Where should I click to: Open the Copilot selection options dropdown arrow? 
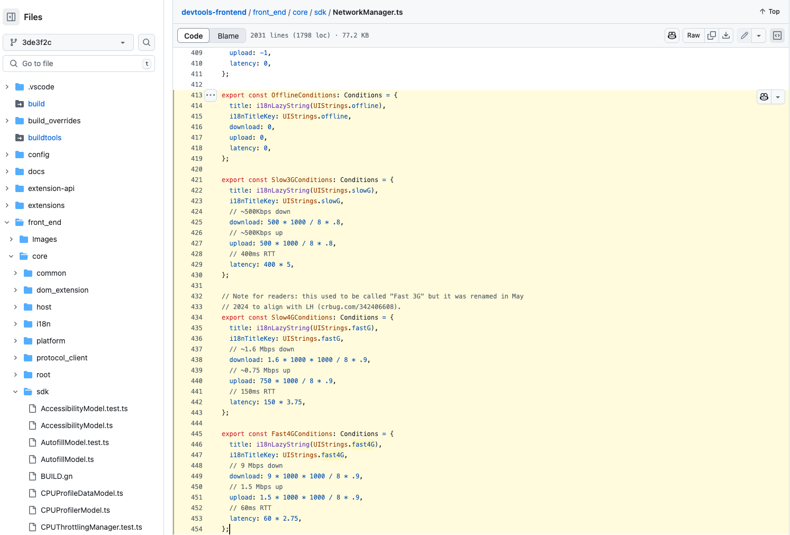pyautogui.click(x=778, y=97)
